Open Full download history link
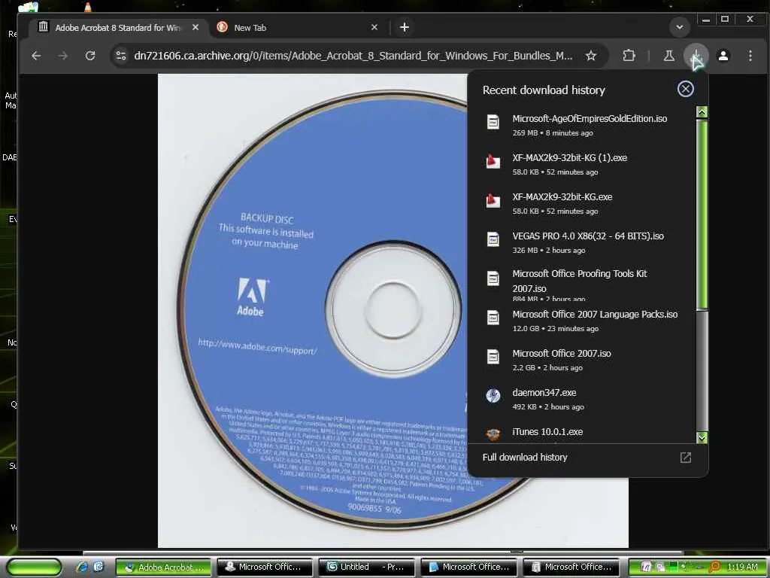Image resolution: width=770 pixels, height=578 pixels. [525, 457]
